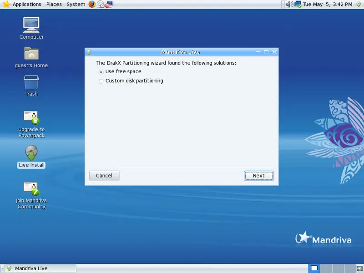Screen dimensions: 364x273
Task: Open the volume control speaker icon
Action: point(289,4)
